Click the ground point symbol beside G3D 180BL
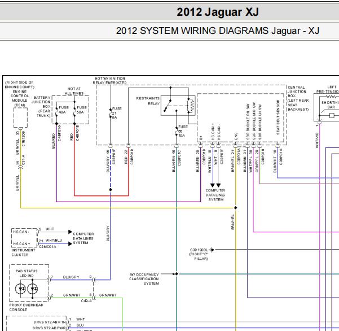The width and height of the screenshot is (339, 331). click(212, 250)
